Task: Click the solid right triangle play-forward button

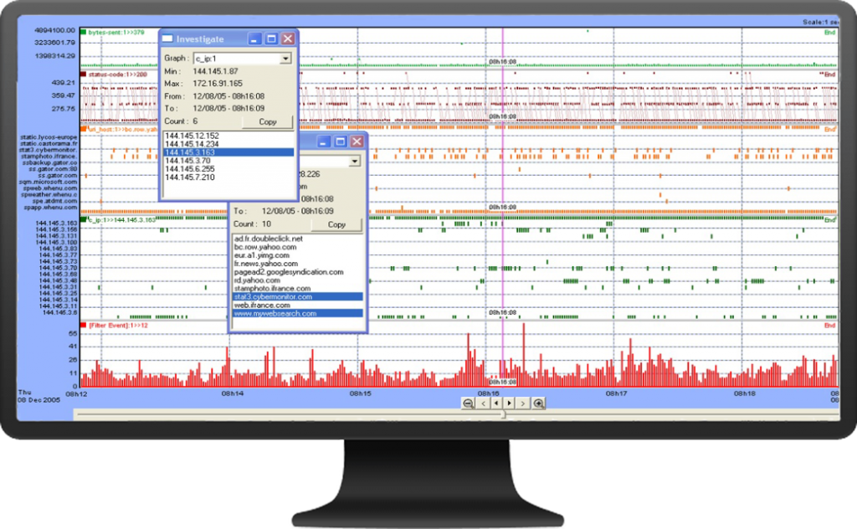Action: pos(510,403)
